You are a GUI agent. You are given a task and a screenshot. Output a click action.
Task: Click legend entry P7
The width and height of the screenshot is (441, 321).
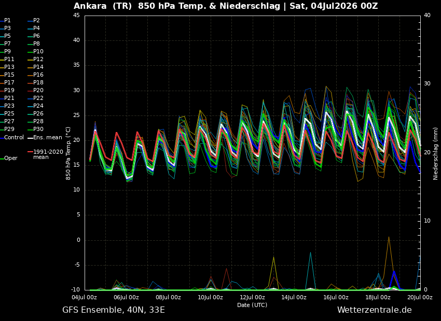point(5,44)
